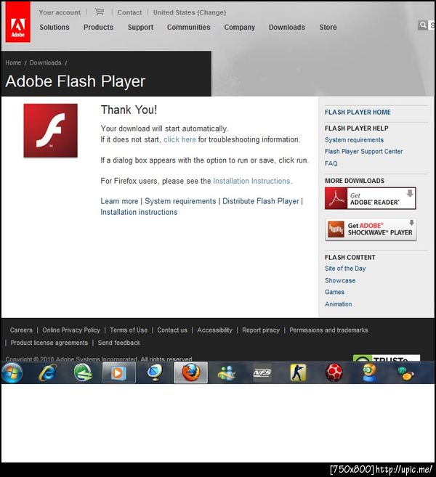Open Permissions and trademarks

point(329,330)
